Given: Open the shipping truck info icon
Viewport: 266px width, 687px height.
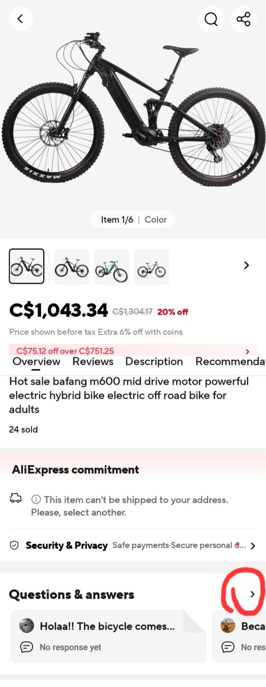Looking at the screenshot, I should click(16, 500).
